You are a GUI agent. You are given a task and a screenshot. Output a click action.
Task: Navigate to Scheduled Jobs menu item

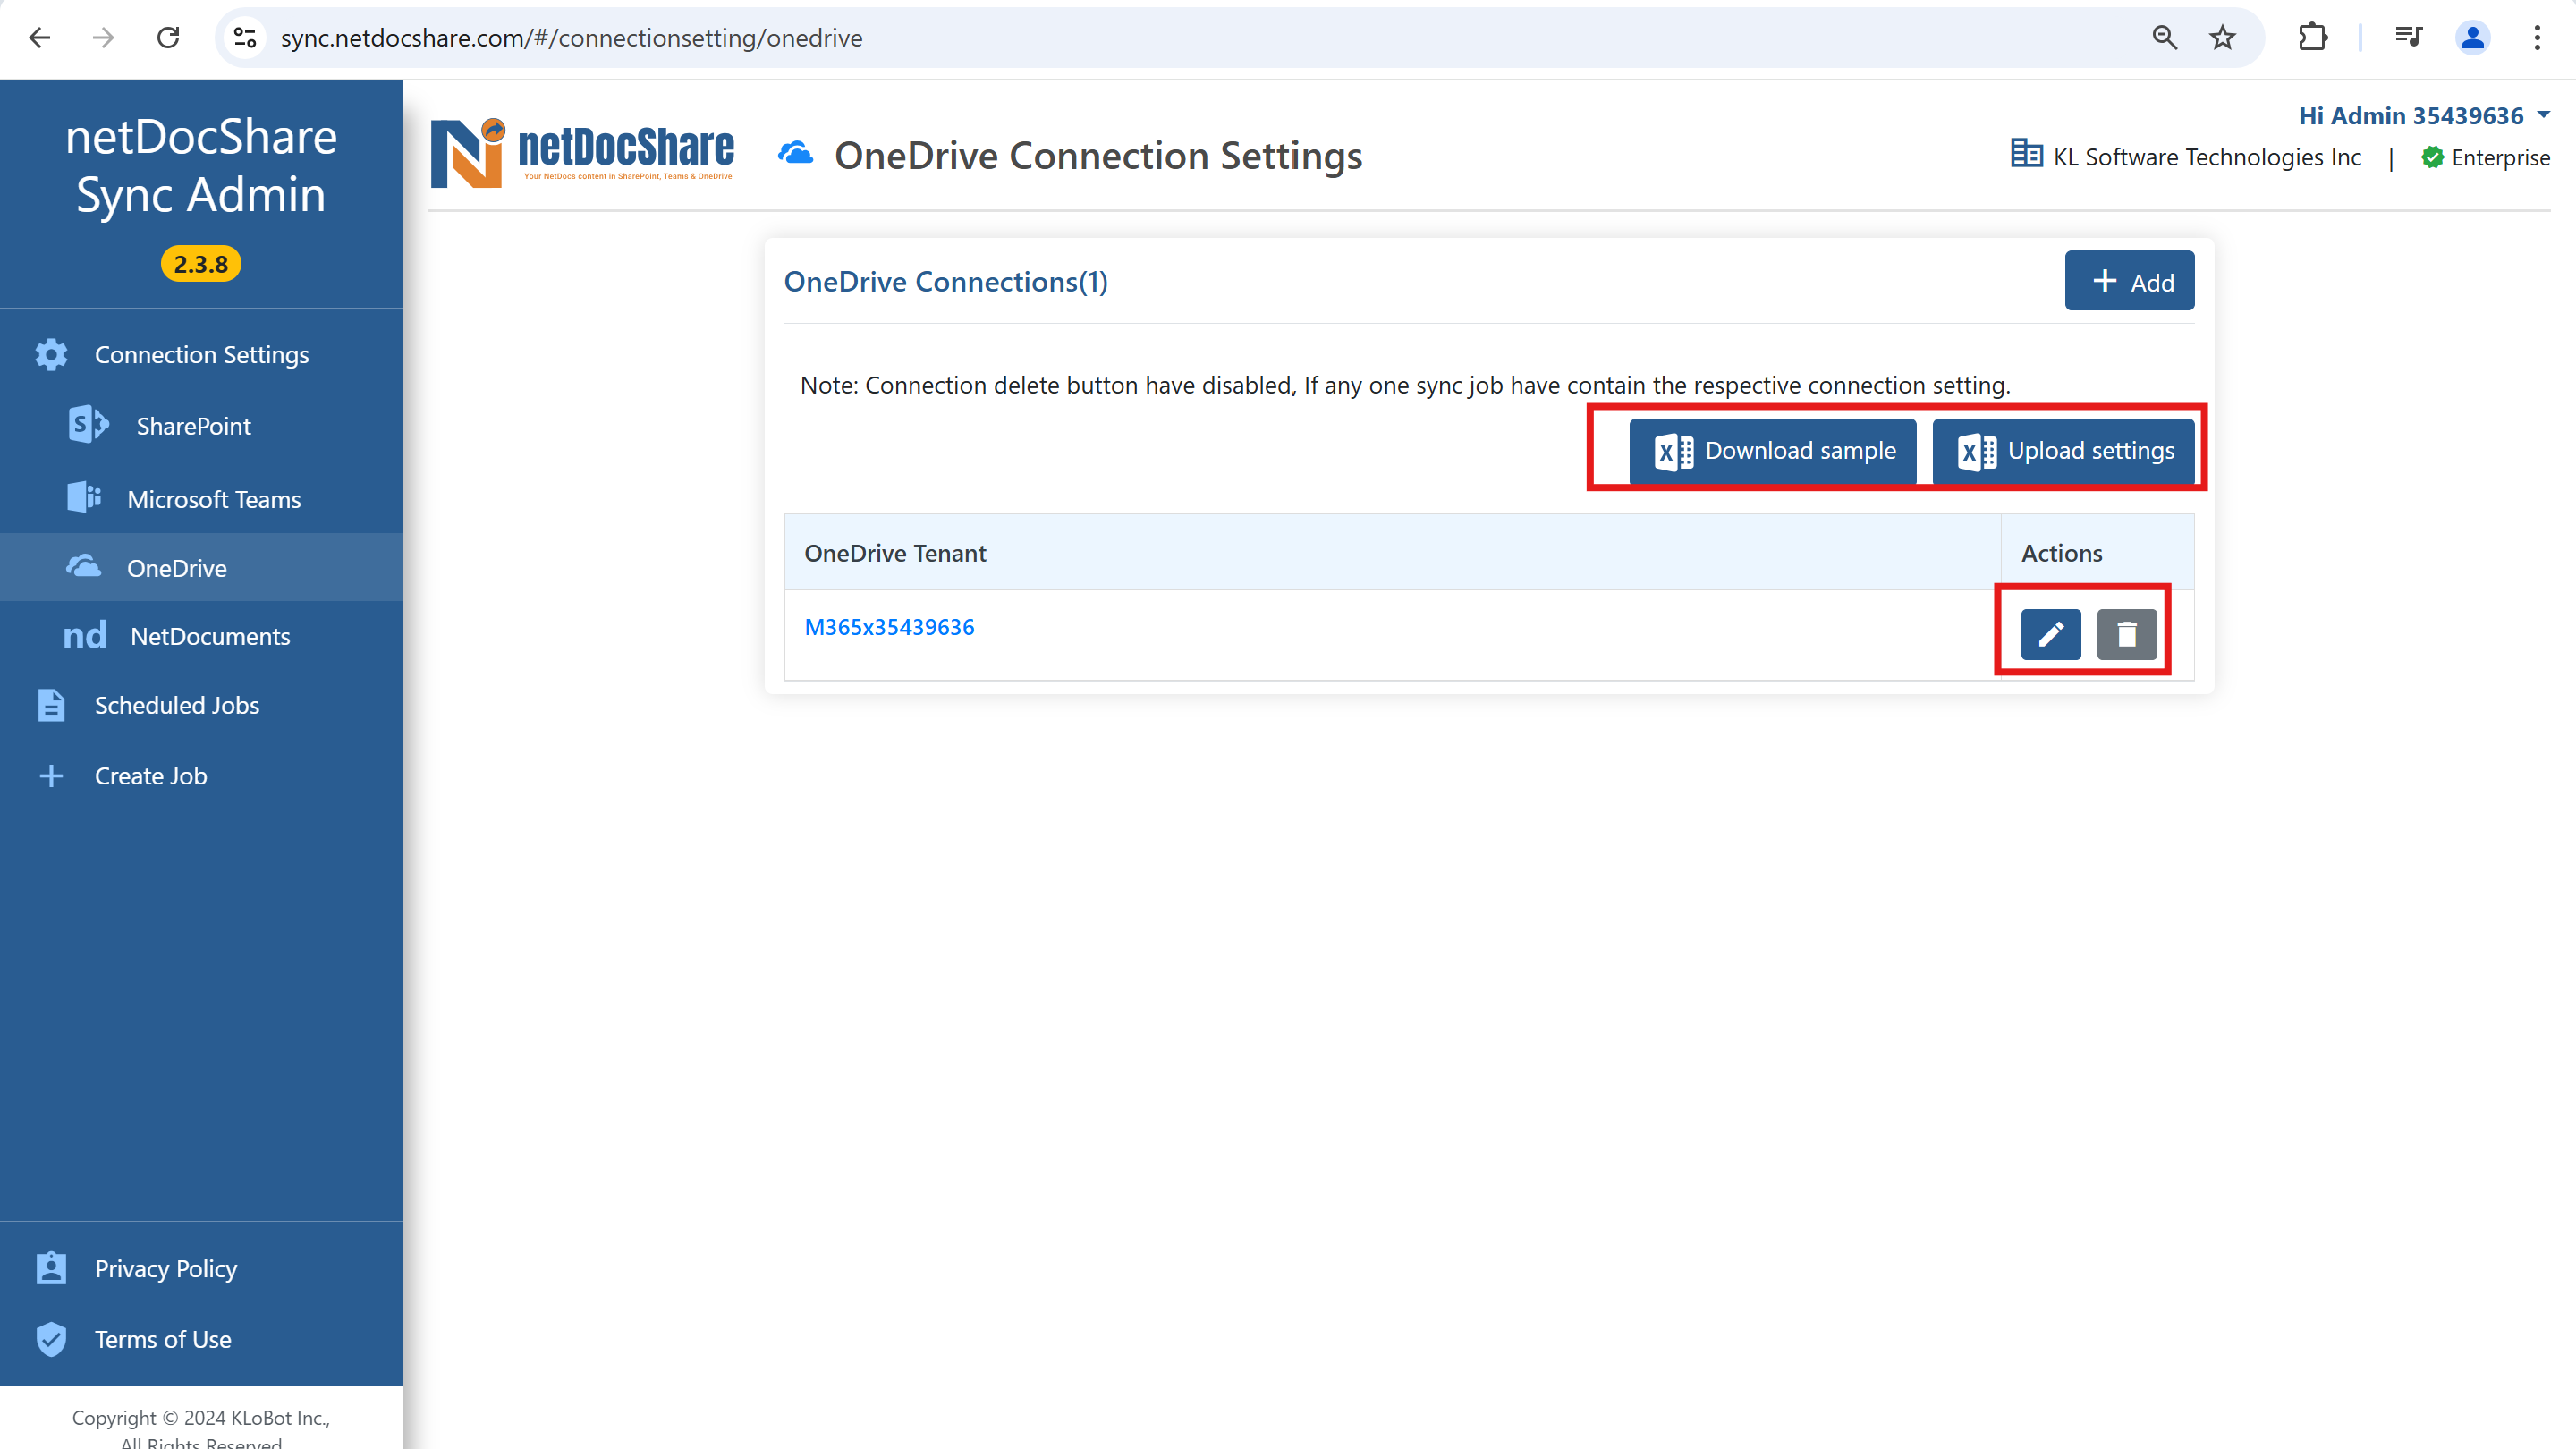pos(177,704)
